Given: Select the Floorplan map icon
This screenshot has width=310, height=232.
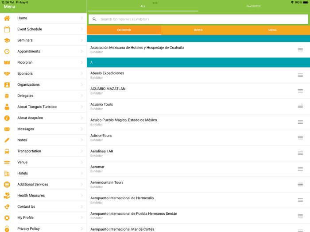Looking at the screenshot, I should coord(7,63).
